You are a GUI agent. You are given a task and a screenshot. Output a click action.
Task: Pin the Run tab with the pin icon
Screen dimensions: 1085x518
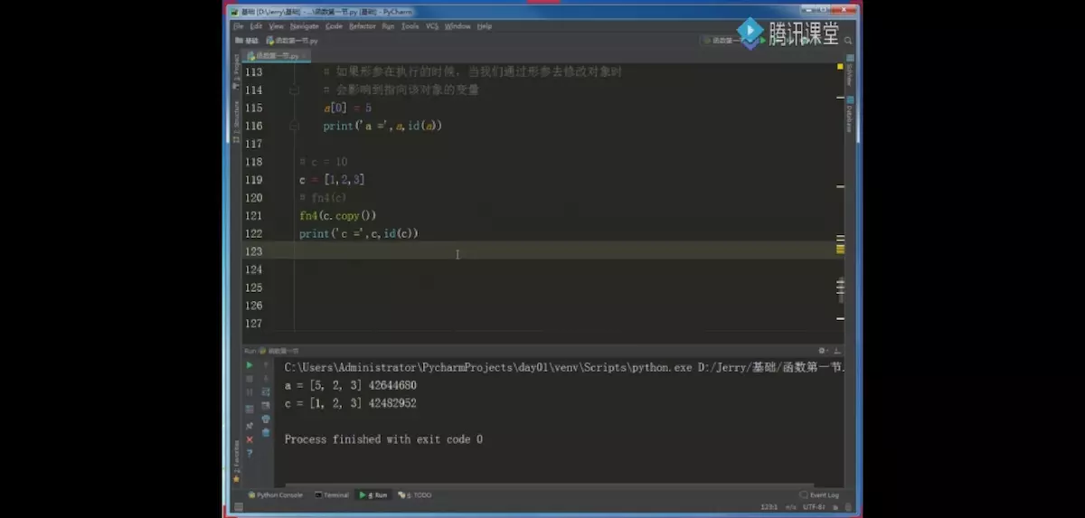tap(250, 426)
